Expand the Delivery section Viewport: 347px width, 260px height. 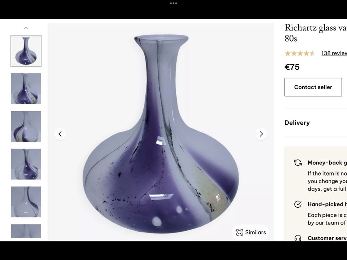297,123
